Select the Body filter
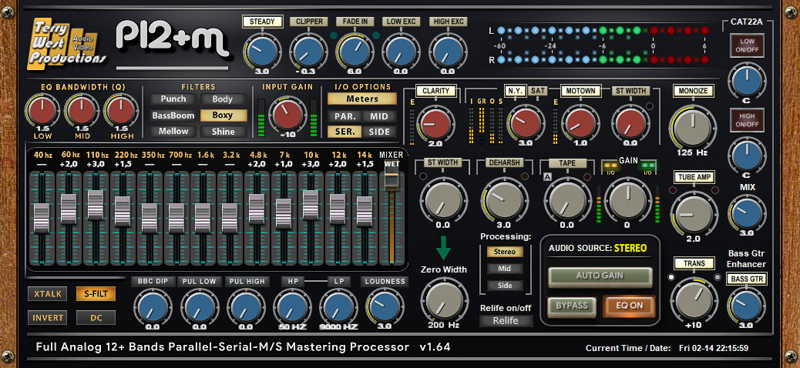 pyautogui.click(x=223, y=99)
